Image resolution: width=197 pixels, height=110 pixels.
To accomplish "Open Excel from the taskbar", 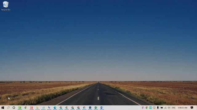I will click(x=96, y=108).
